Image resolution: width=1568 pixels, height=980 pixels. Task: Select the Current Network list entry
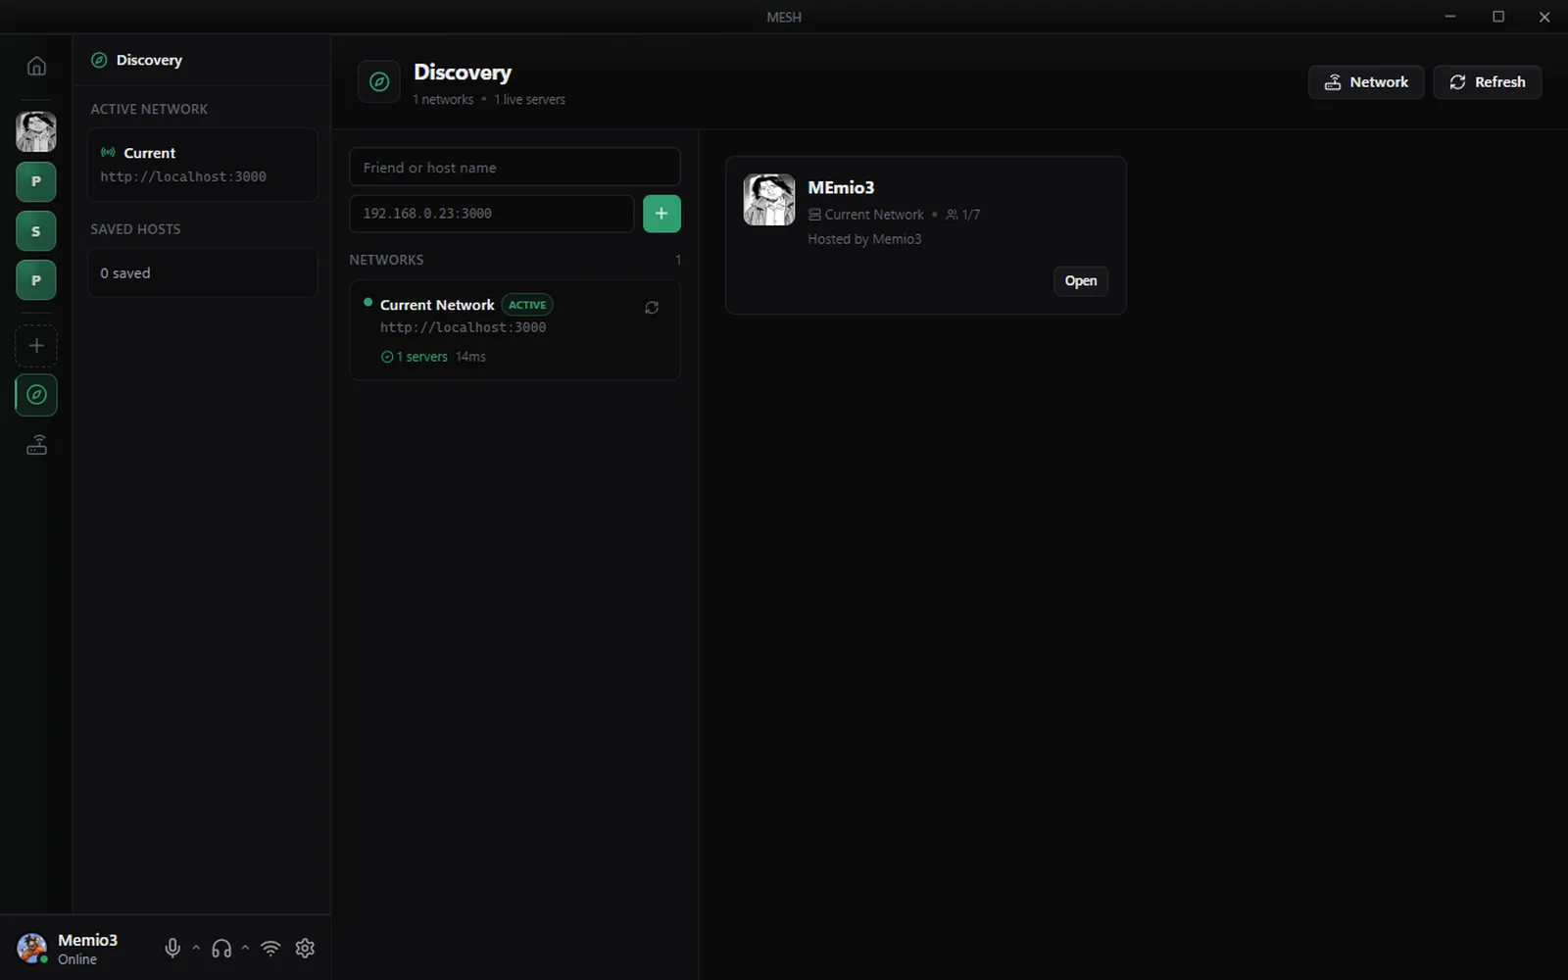pos(514,330)
